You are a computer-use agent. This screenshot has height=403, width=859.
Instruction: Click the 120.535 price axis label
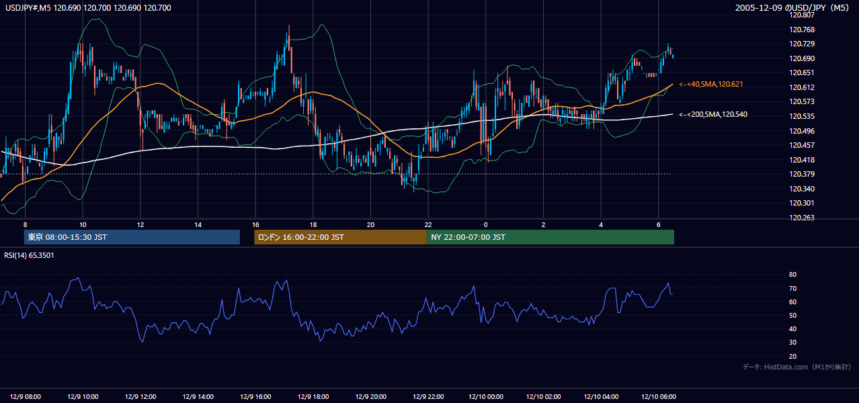click(x=801, y=116)
